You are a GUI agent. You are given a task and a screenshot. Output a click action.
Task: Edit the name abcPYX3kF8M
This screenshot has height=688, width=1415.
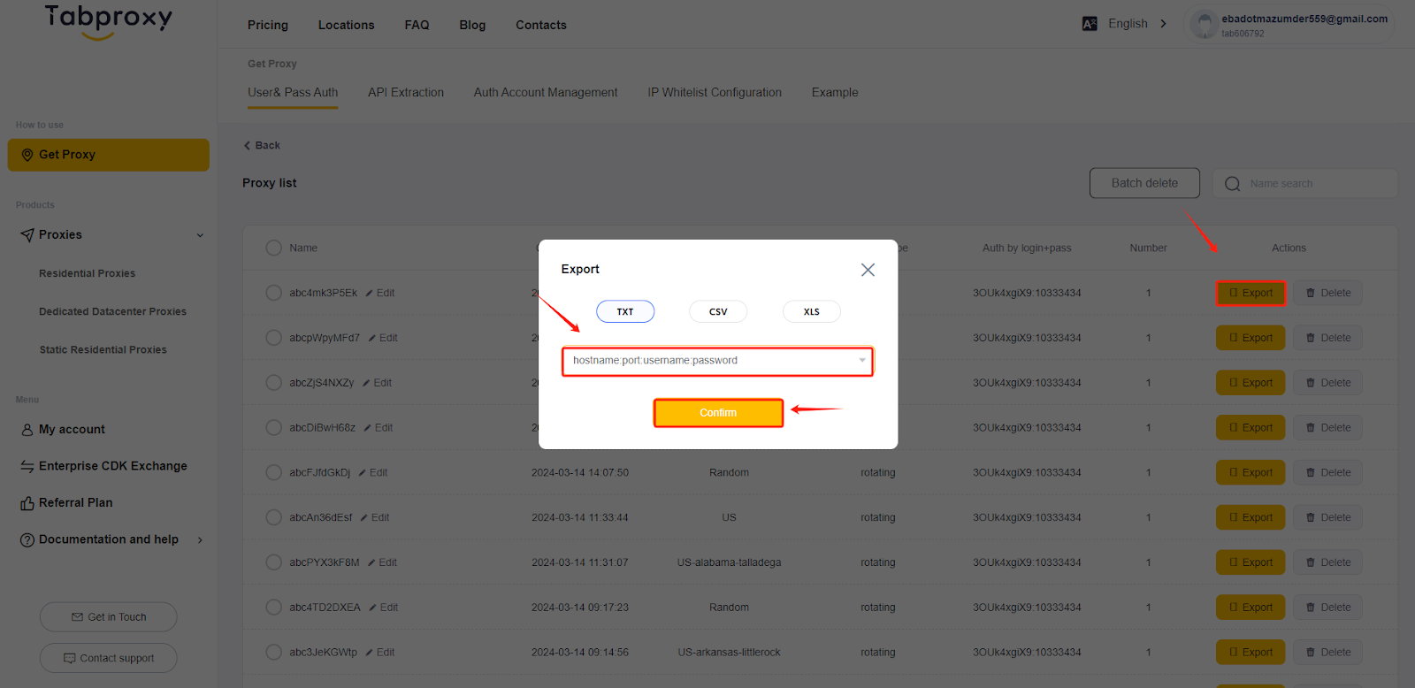click(382, 562)
